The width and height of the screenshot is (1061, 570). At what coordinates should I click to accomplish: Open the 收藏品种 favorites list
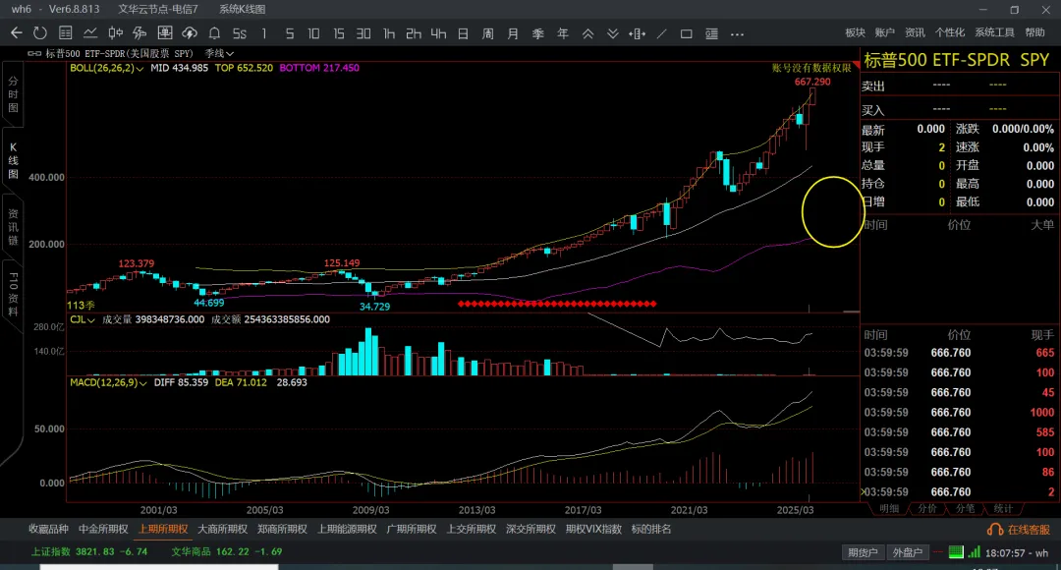point(48,530)
